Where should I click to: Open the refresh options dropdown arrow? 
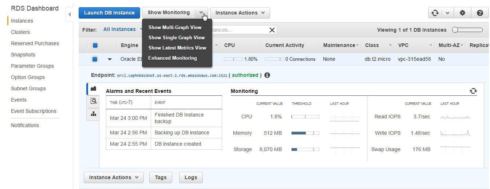click(x=447, y=13)
